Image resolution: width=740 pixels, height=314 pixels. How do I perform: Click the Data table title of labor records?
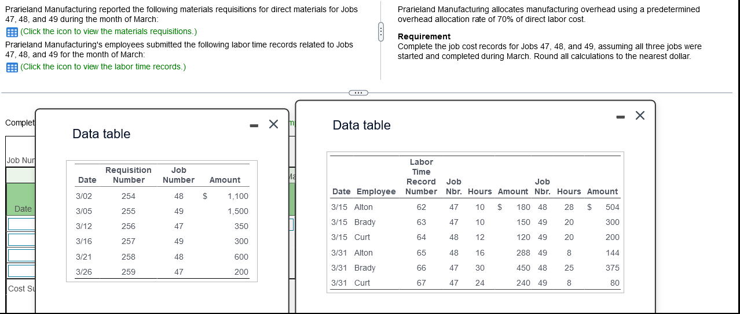[x=362, y=125]
